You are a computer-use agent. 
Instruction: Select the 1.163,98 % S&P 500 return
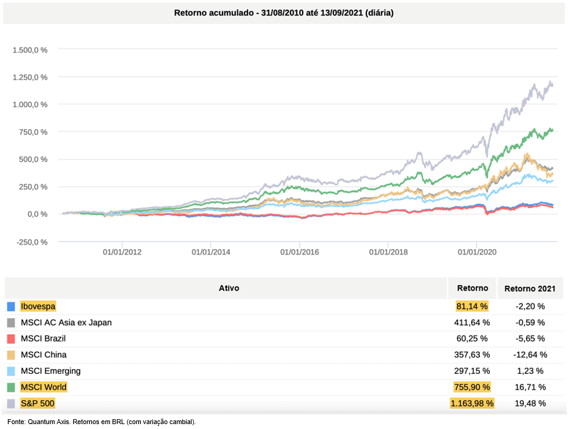coord(472,403)
